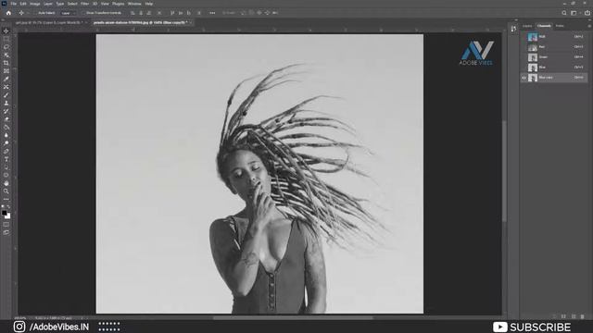Select the Spot Healing Brush tool
The image size is (593, 333).
click(6, 87)
